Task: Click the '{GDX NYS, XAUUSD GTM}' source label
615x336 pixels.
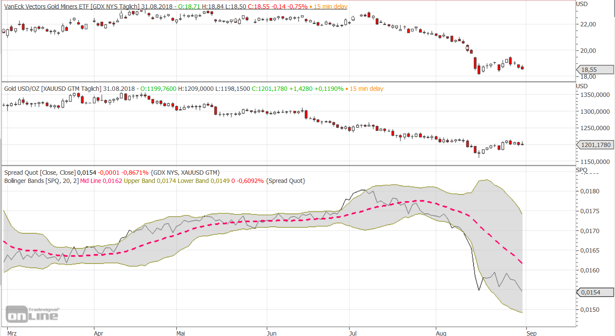Action: tap(185, 173)
